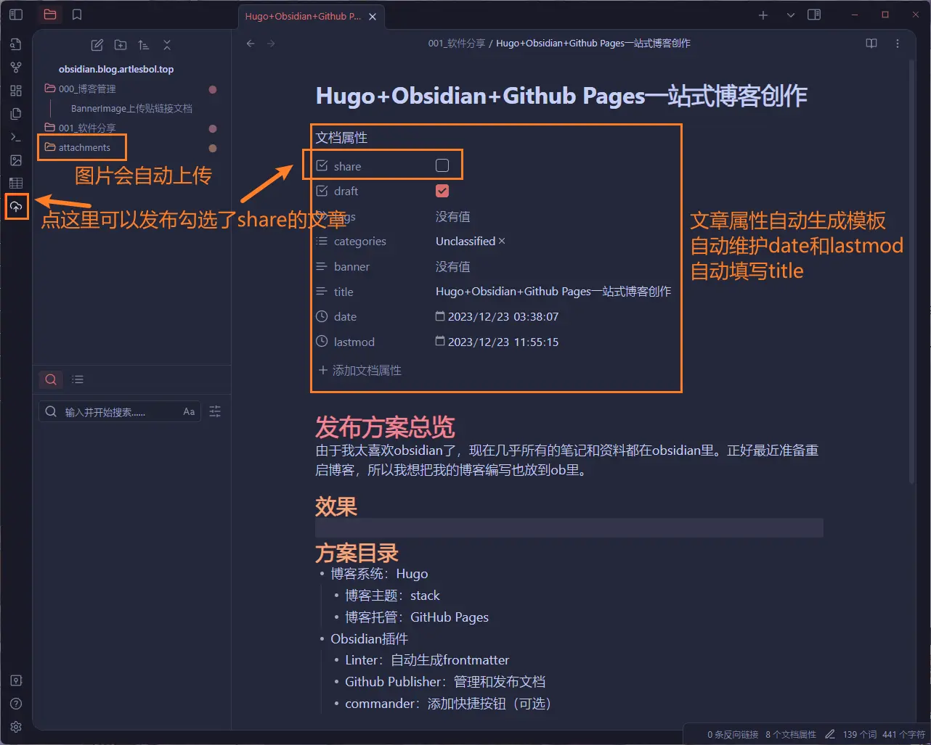Screen dimensions: 931x745
Task: Click the pencil editing-mode status icon
Action: click(x=830, y=734)
